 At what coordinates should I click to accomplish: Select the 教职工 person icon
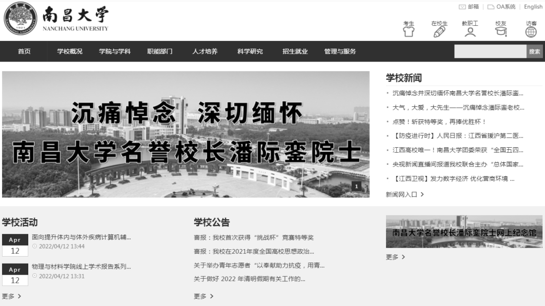point(470,32)
